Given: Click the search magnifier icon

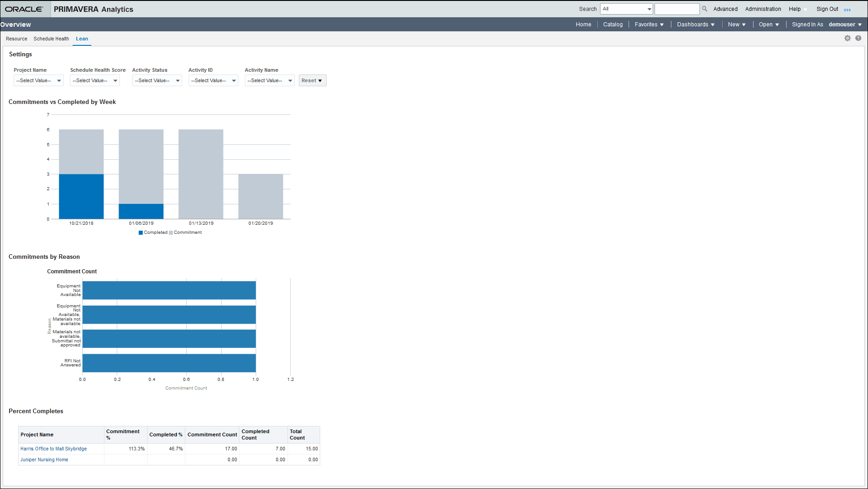Looking at the screenshot, I should point(704,9).
